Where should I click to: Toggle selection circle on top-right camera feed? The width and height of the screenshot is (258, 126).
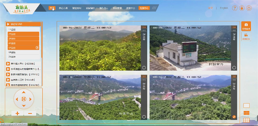(234, 68)
